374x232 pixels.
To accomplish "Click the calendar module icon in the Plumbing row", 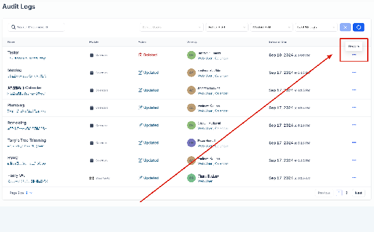I will point(91,108).
